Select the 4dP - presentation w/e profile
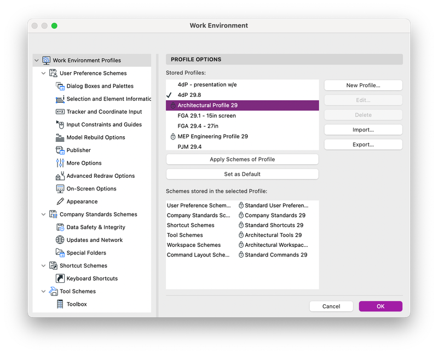Viewport: 438px width, 354px height. point(242,85)
